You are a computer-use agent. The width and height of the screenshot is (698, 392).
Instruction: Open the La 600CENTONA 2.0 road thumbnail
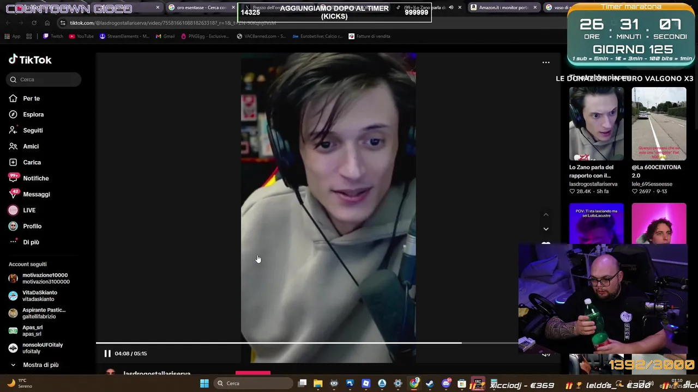(659, 124)
